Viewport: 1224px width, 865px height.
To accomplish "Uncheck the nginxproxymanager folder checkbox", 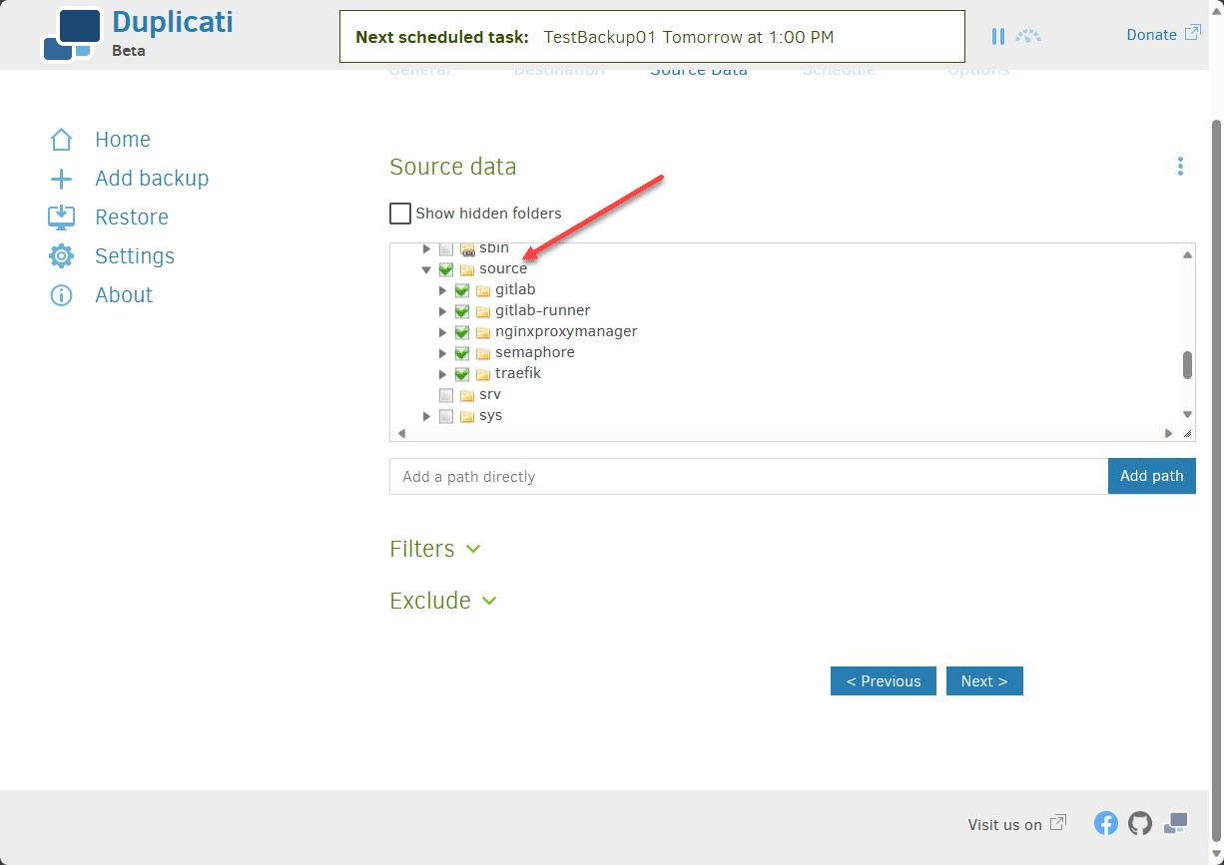I will [x=462, y=332].
